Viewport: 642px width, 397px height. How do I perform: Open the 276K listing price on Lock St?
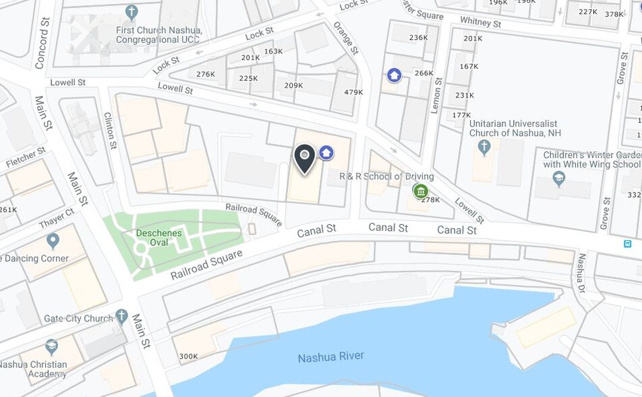(206, 74)
